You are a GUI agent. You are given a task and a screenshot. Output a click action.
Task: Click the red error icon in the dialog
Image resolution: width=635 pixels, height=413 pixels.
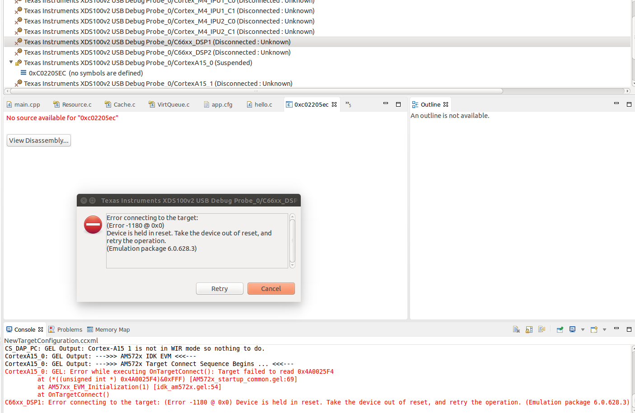pyautogui.click(x=93, y=225)
